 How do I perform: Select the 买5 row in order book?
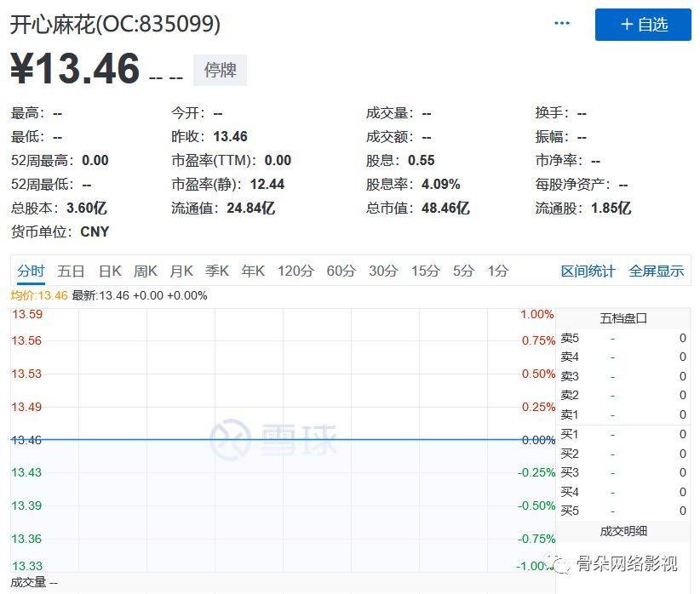623,511
